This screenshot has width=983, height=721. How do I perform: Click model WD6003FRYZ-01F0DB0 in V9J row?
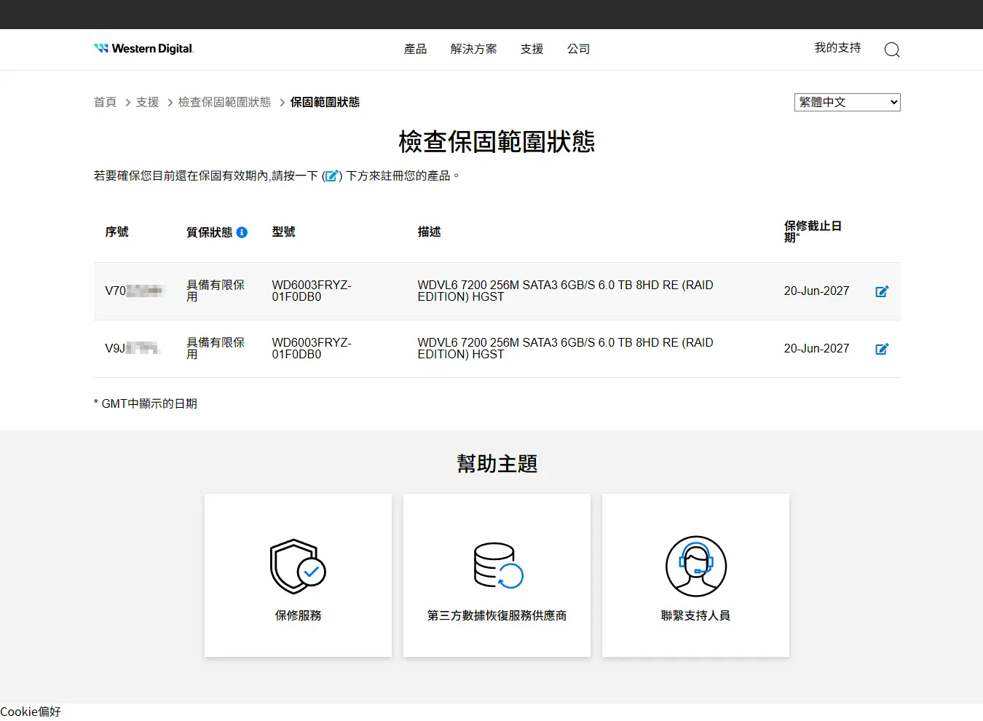point(312,348)
